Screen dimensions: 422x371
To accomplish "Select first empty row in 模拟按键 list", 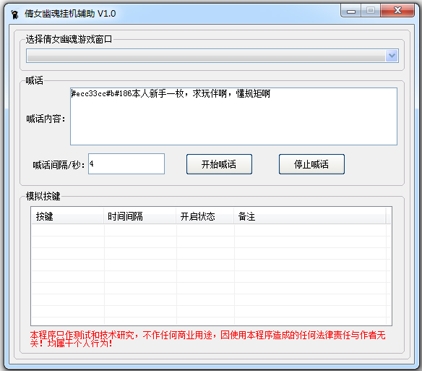I will [x=209, y=231].
